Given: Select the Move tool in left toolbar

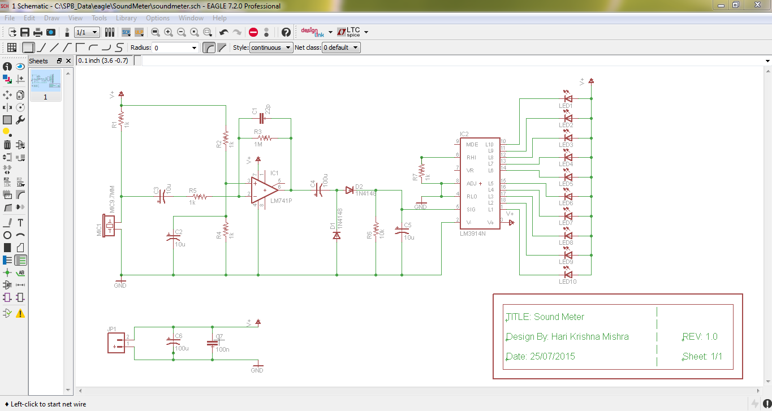Looking at the screenshot, I should pyautogui.click(x=7, y=95).
